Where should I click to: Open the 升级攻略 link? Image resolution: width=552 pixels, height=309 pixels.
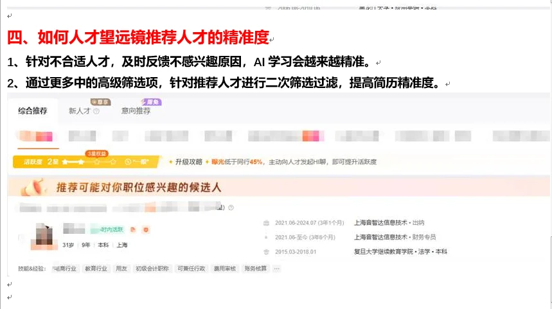tap(189, 162)
